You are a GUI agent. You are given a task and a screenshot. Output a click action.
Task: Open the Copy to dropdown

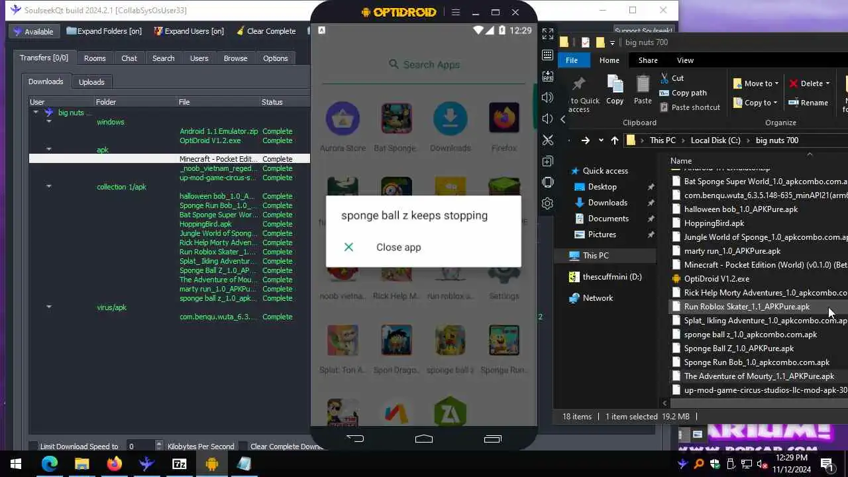[x=756, y=103]
